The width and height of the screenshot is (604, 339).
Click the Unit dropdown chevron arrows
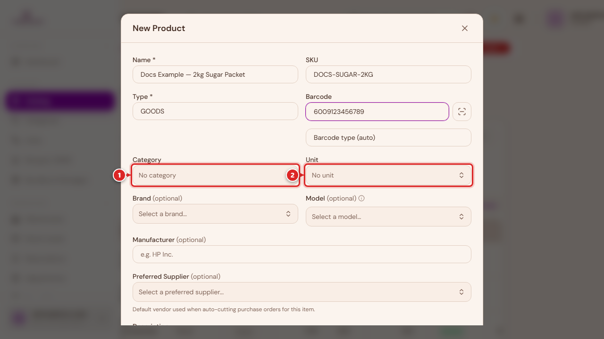461,175
